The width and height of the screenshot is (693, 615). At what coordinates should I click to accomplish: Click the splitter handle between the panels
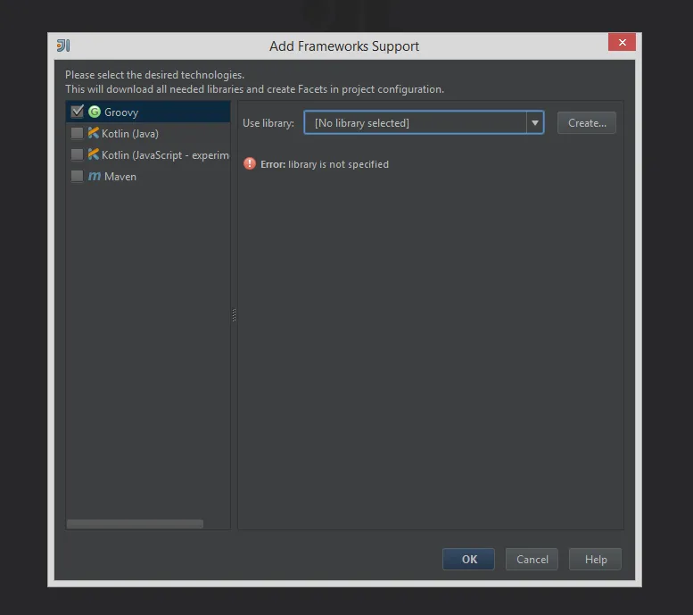234,314
